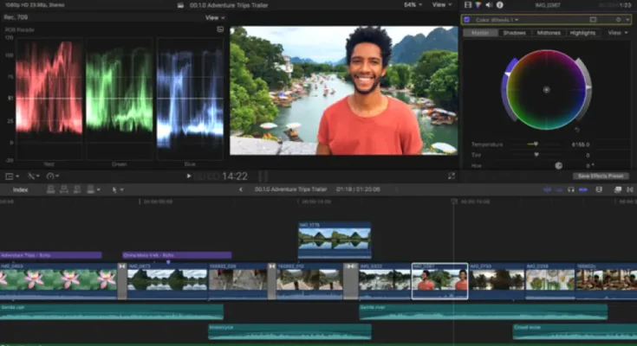Image resolution: width=637 pixels, height=346 pixels.
Task: Adjust the Temperature slider
Action: [x=536, y=144]
